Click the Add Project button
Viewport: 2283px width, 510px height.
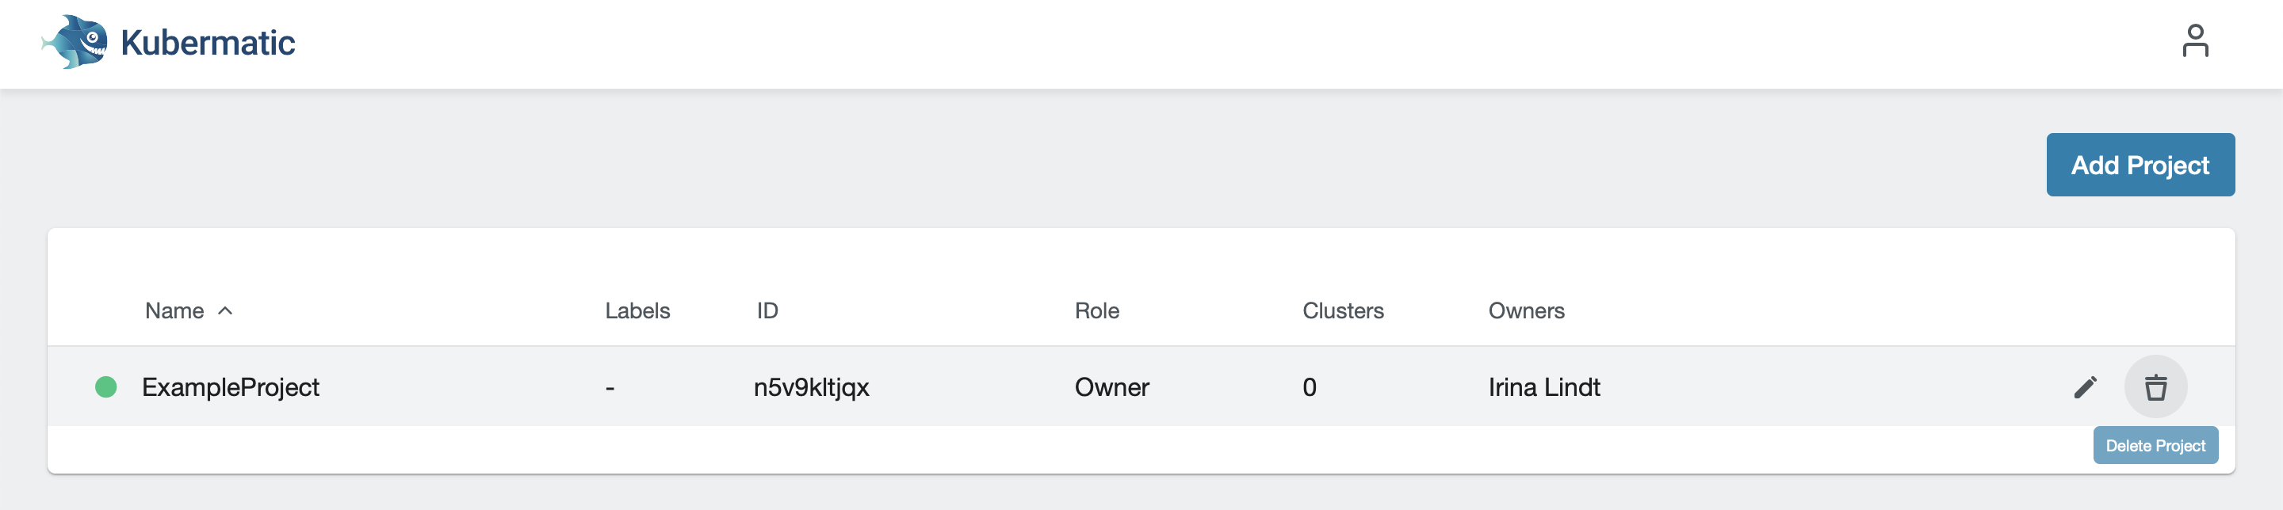(x=2140, y=165)
